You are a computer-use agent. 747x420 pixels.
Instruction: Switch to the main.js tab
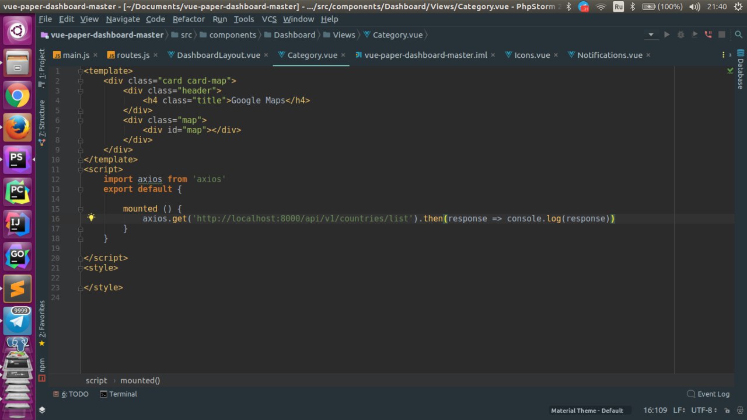[76, 55]
